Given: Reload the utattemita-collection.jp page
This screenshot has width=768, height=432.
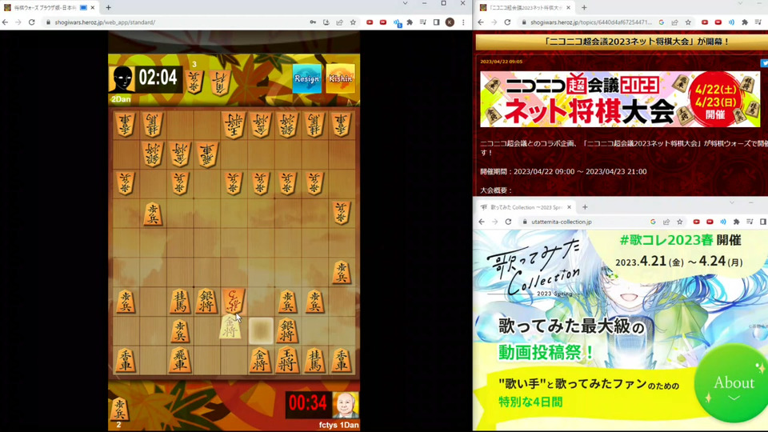Looking at the screenshot, I should [509, 222].
